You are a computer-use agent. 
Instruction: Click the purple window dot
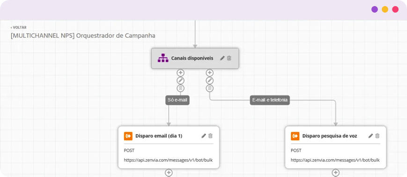375,10
